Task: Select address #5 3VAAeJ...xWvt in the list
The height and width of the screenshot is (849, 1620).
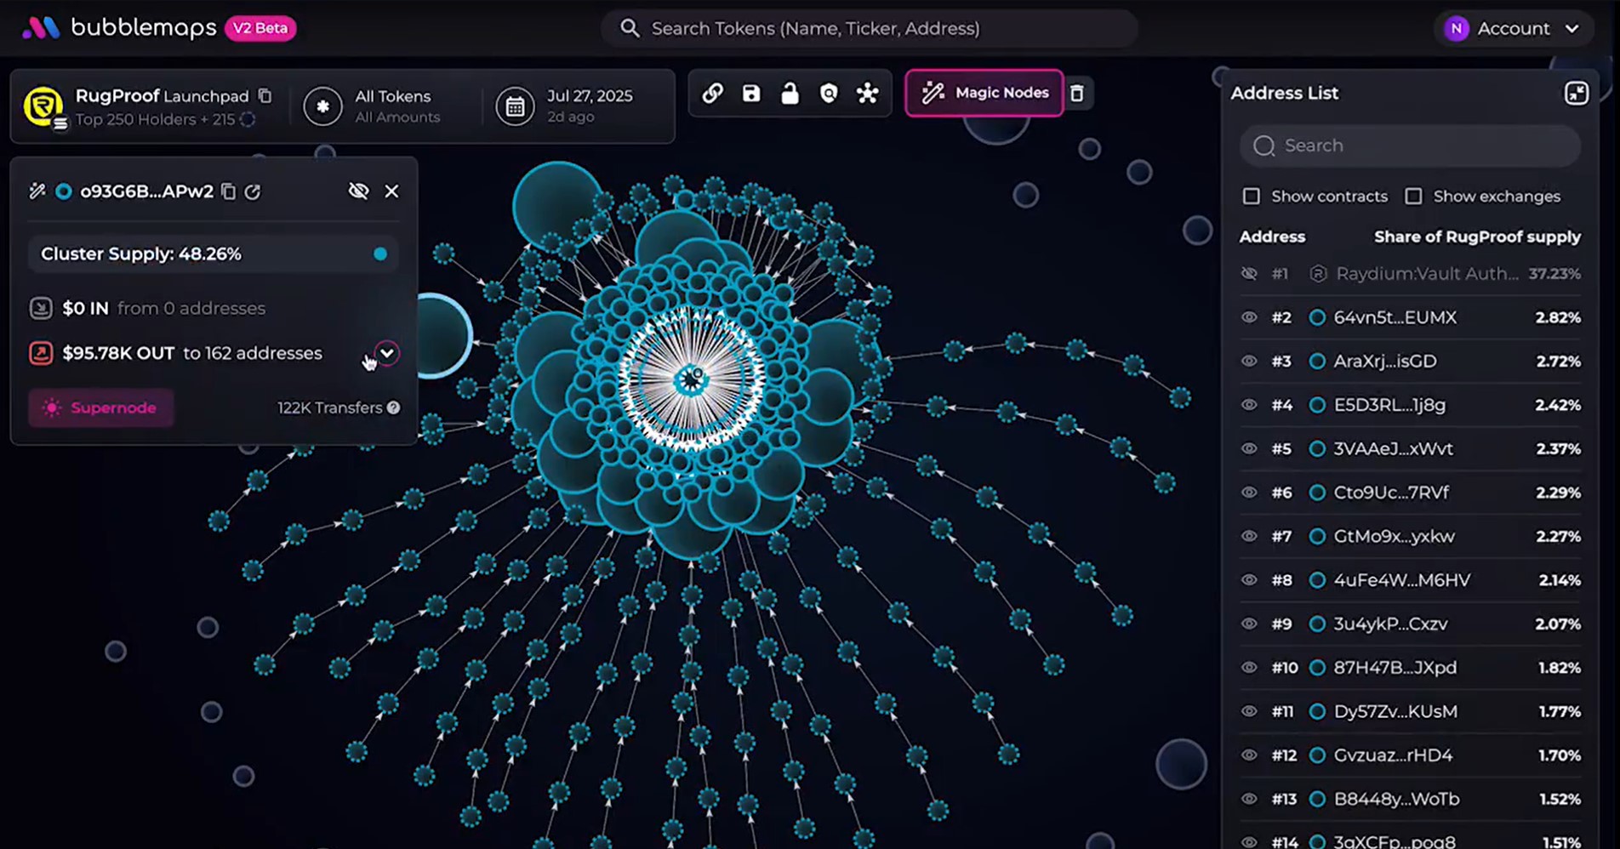Action: (x=1393, y=448)
